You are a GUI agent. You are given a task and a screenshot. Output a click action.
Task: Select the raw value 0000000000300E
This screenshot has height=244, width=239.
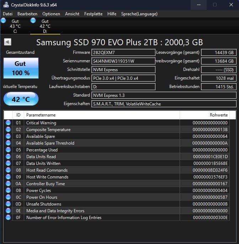(x=210, y=218)
